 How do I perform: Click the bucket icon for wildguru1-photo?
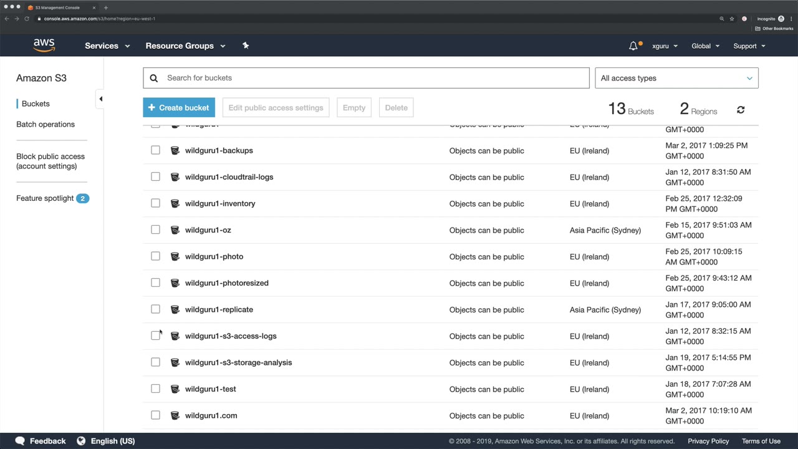[175, 256]
